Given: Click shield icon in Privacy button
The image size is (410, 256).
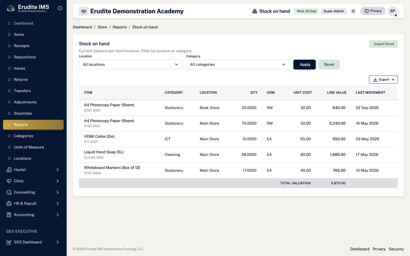Looking at the screenshot, I should [367, 11].
